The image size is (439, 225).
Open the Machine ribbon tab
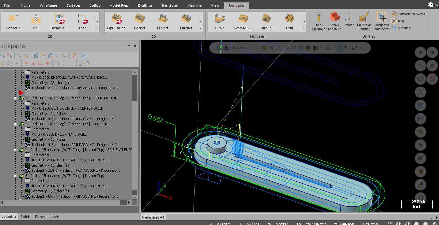click(x=194, y=5)
